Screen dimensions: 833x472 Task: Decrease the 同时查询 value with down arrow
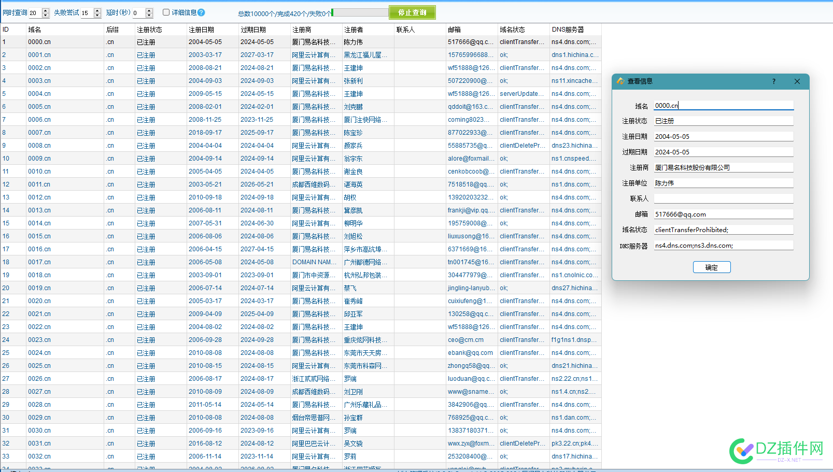[46, 16]
